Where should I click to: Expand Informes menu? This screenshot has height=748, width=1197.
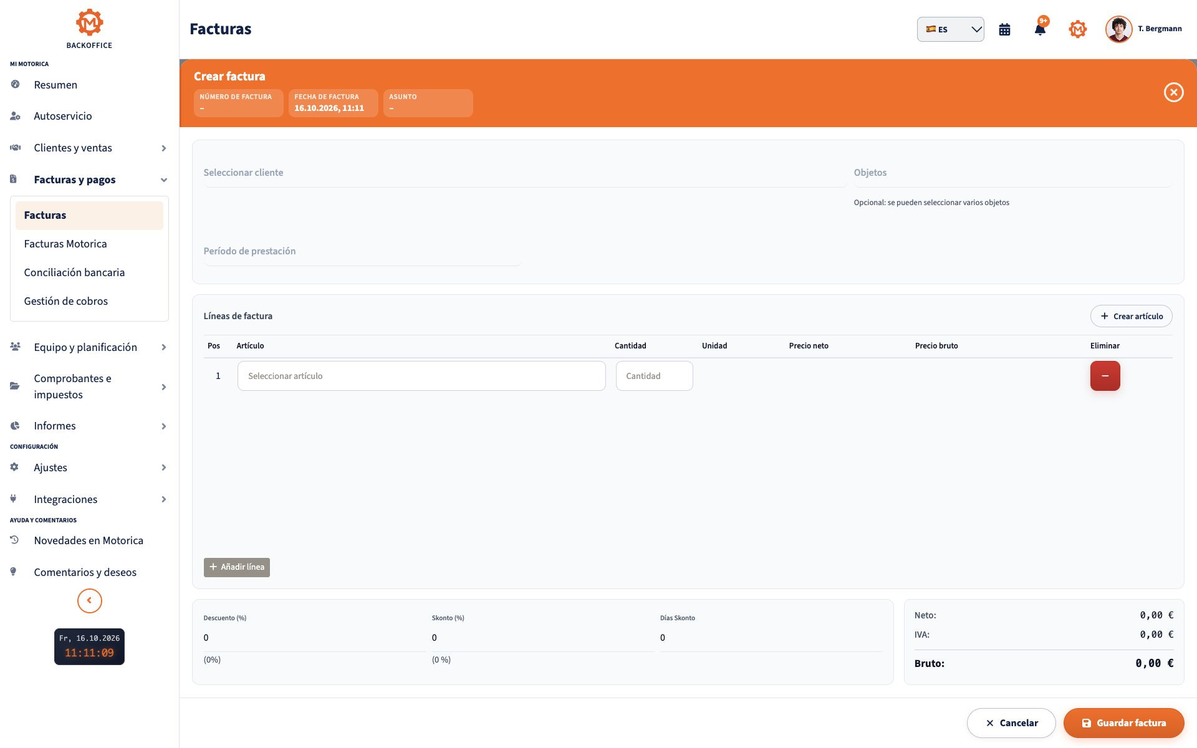89,426
